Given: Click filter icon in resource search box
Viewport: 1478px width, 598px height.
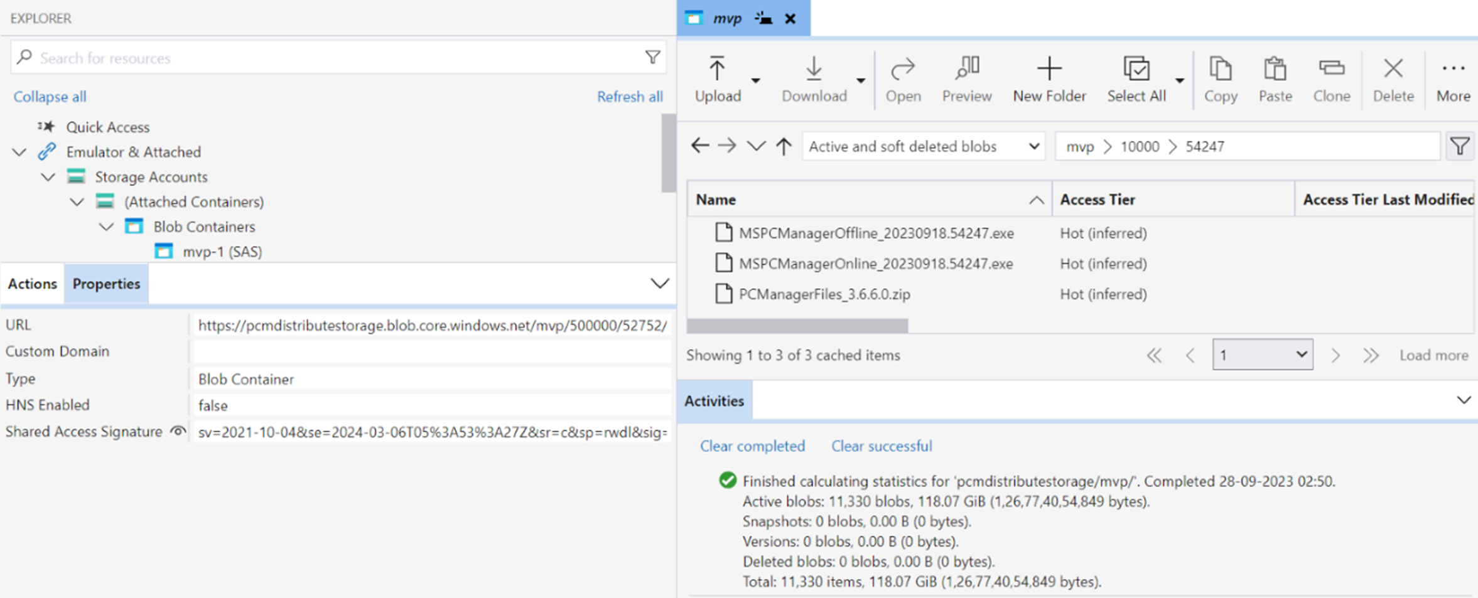Looking at the screenshot, I should point(652,58).
